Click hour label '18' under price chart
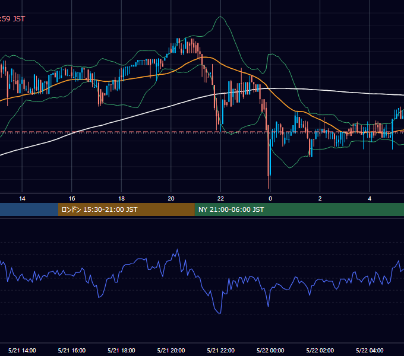This screenshot has width=404, height=356. (x=121, y=199)
